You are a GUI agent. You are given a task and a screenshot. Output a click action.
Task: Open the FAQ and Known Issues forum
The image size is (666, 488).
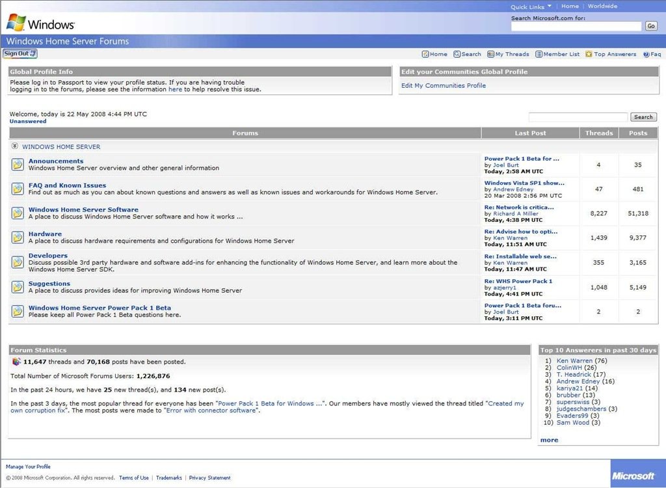pyautogui.click(x=67, y=185)
